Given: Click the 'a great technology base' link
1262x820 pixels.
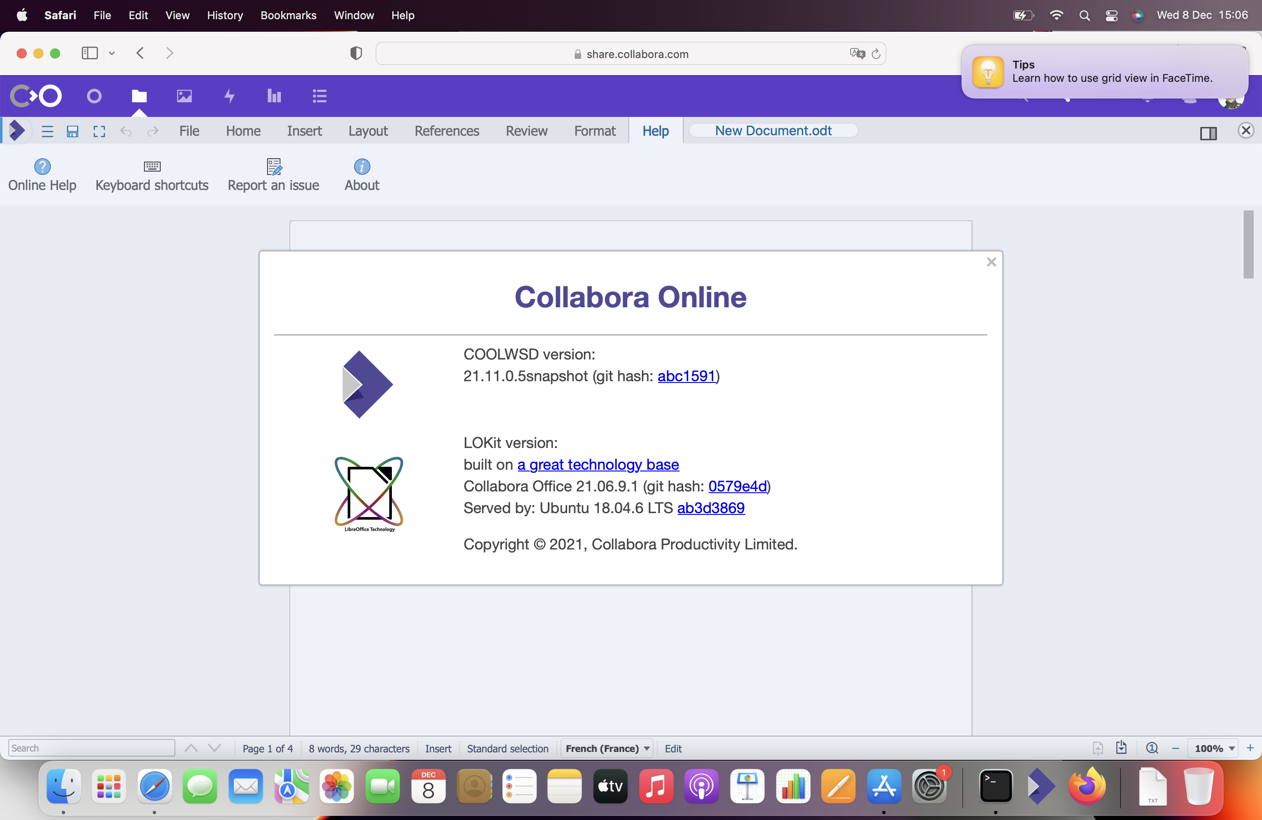Looking at the screenshot, I should coord(598,465).
